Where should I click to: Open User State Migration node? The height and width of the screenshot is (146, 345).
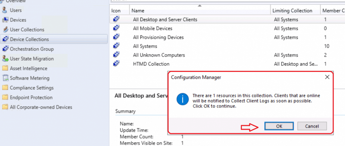point(32,59)
